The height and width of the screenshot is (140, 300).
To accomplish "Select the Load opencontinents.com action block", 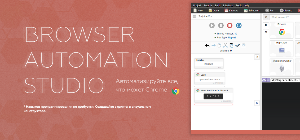I will click(210, 78).
